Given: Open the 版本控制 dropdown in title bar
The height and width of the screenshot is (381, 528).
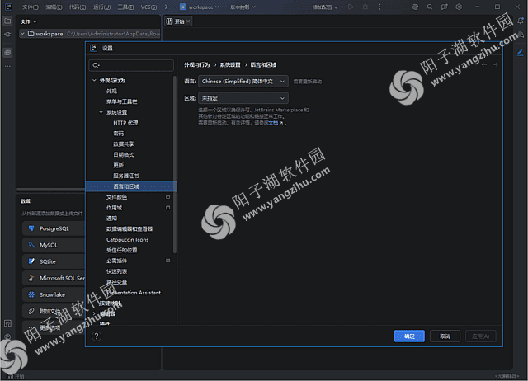Looking at the screenshot, I should [x=243, y=7].
